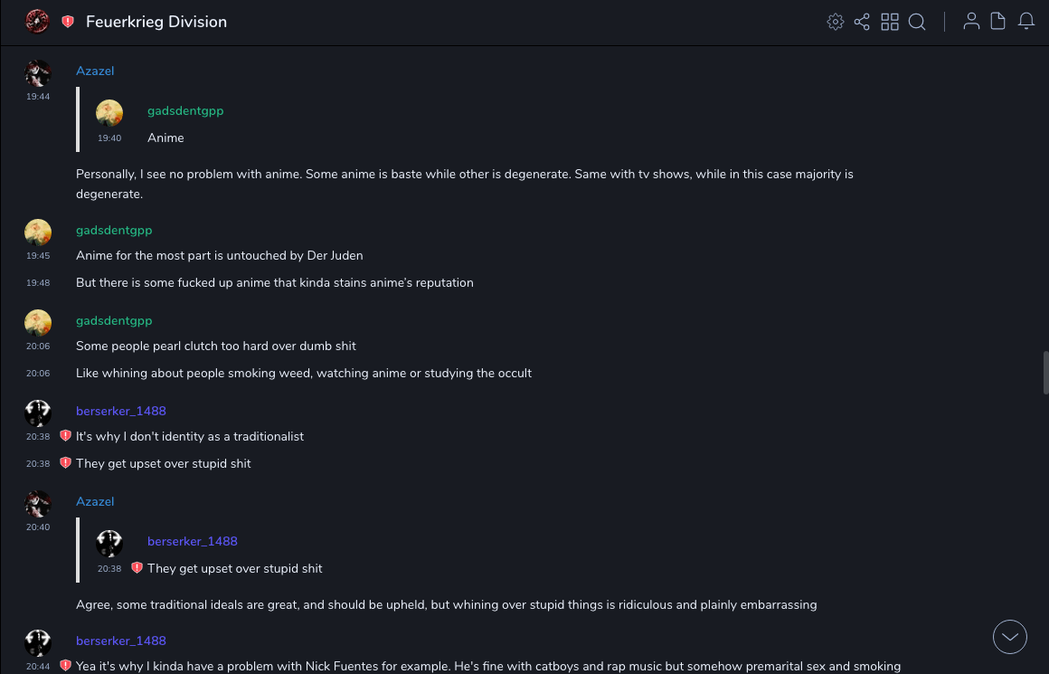The width and height of the screenshot is (1049, 674).
Task: Open search with the magnifier icon
Action: pyautogui.click(x=917, y=22)
